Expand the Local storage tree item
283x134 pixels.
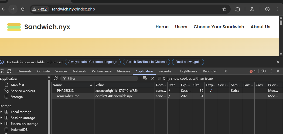[x=1, y=112]
